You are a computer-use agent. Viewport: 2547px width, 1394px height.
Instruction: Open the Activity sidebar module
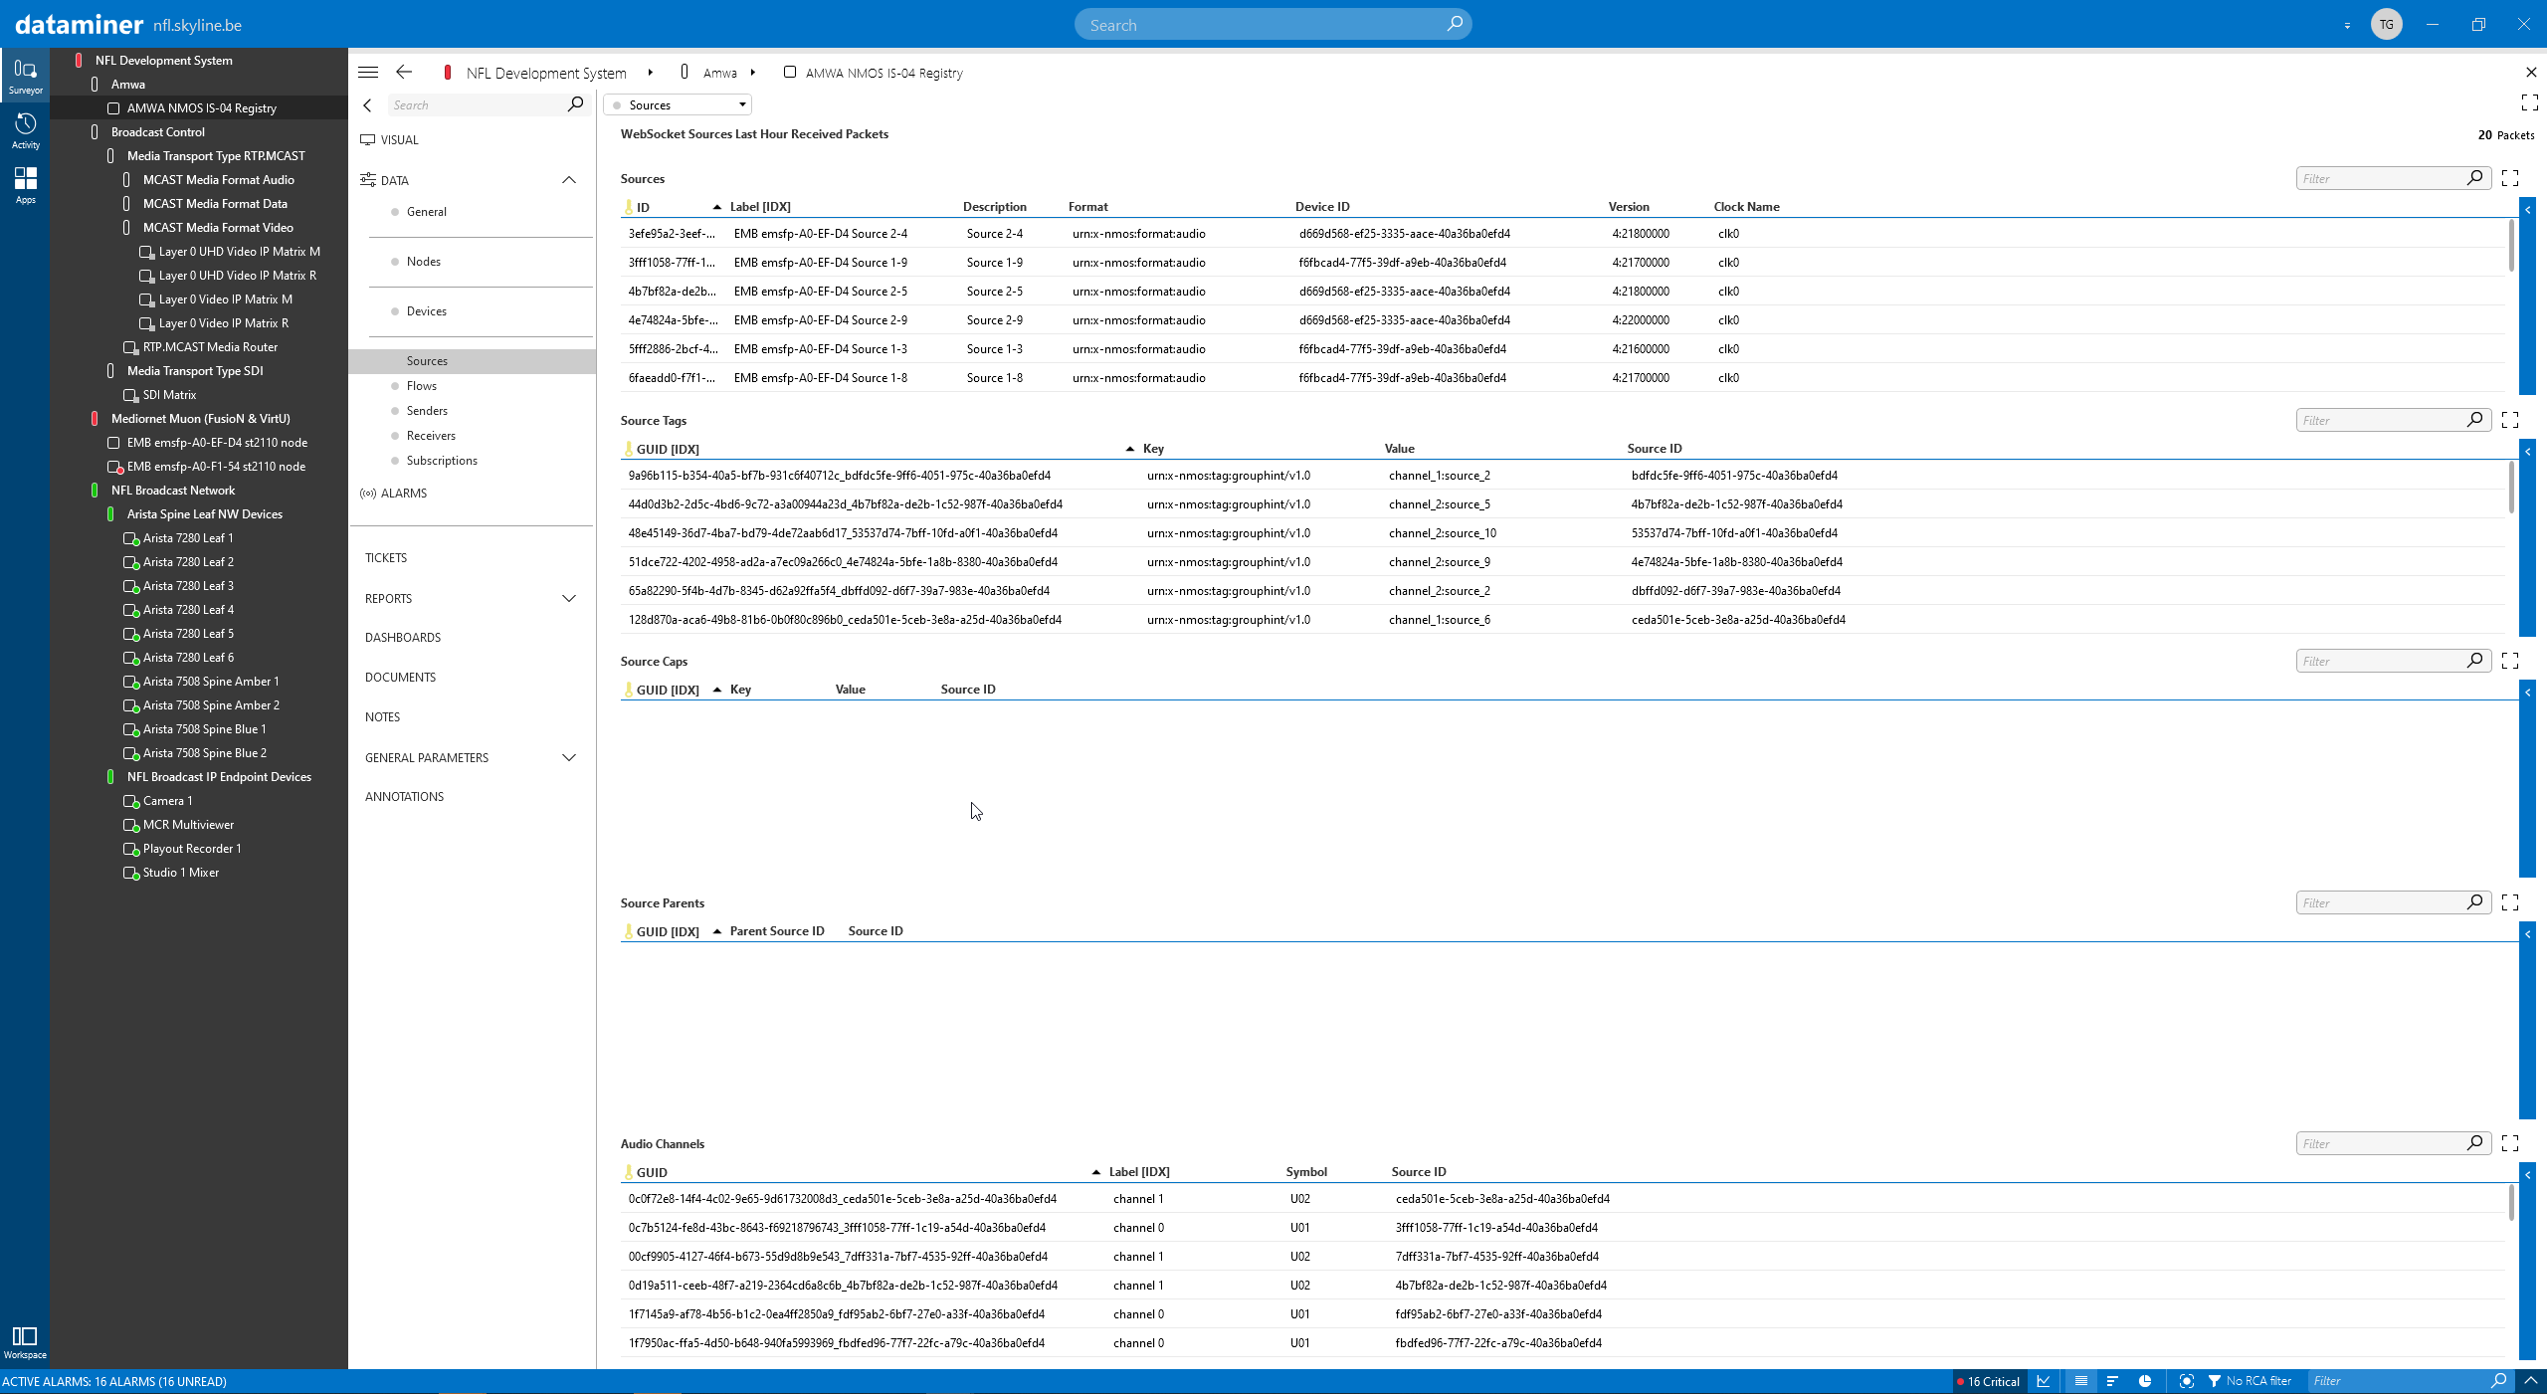coord(25,130)
